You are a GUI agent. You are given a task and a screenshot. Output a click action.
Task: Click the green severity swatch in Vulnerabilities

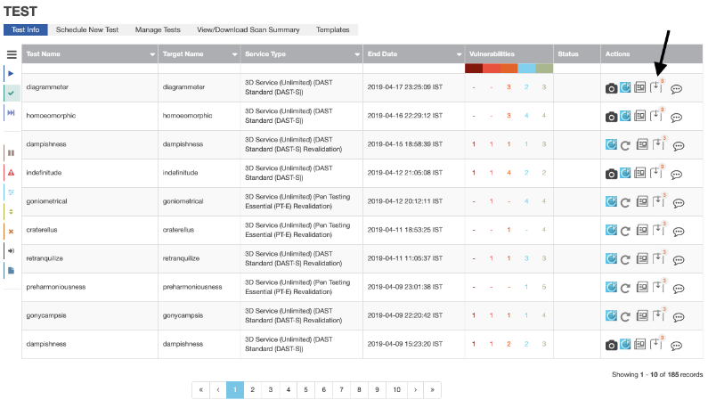pos(544,69)
